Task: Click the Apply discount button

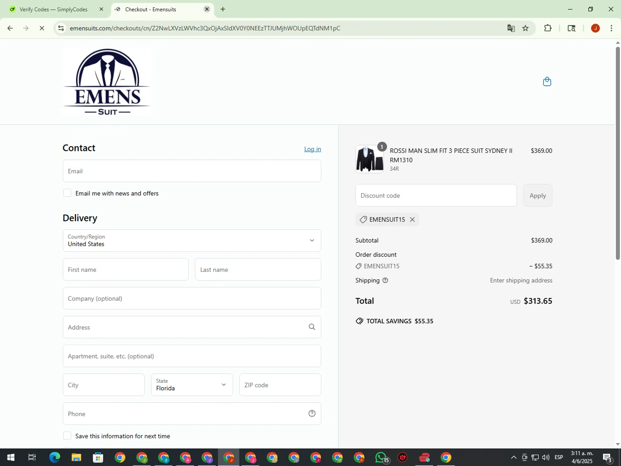Action: [537, 195]
